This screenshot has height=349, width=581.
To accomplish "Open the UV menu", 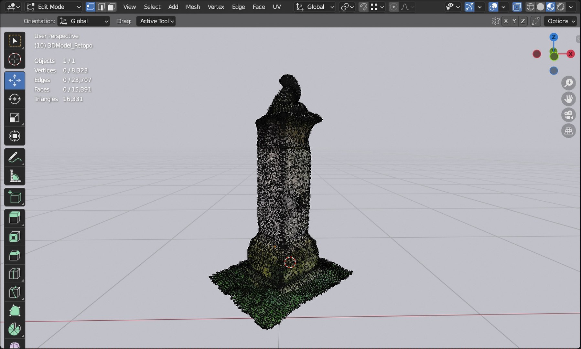I will point(277,7).
